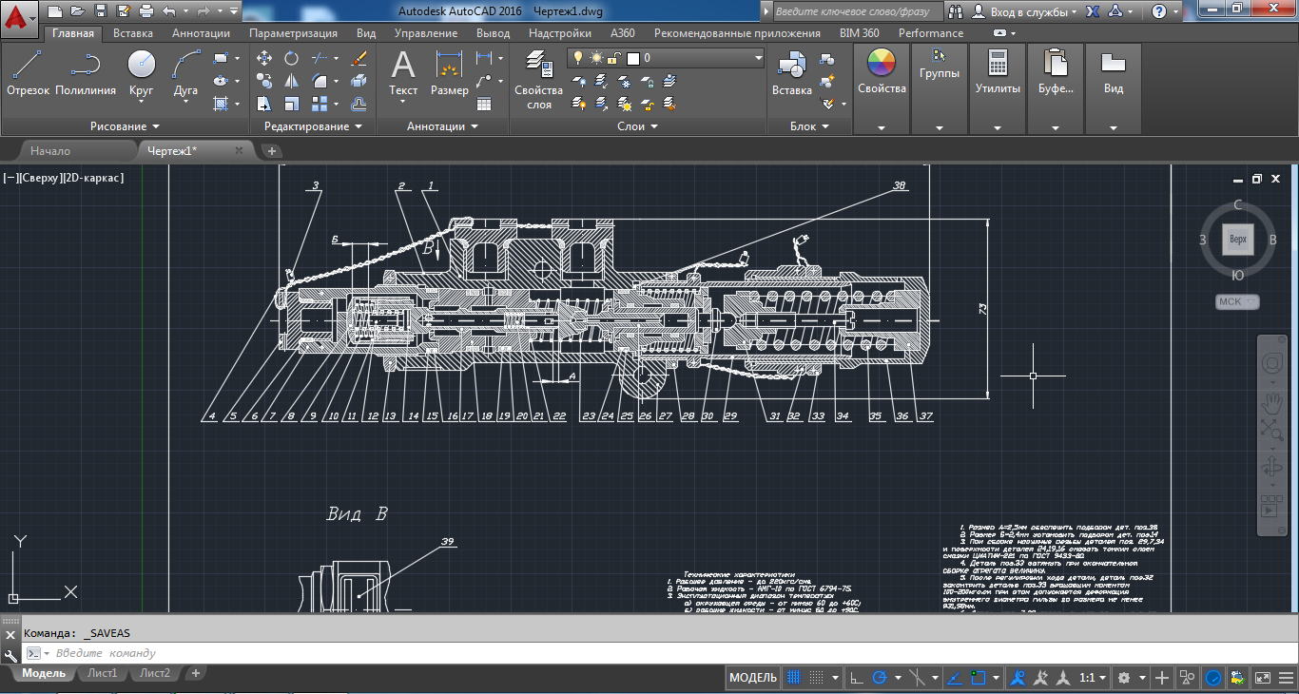Image resolution: width=1299 pixels, height=694 pixels.
Task: Select the Полилиния (Polyline) tool
Action: [86, 73]
